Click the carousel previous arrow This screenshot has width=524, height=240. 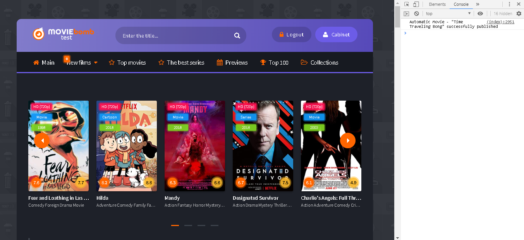point(42,140)
